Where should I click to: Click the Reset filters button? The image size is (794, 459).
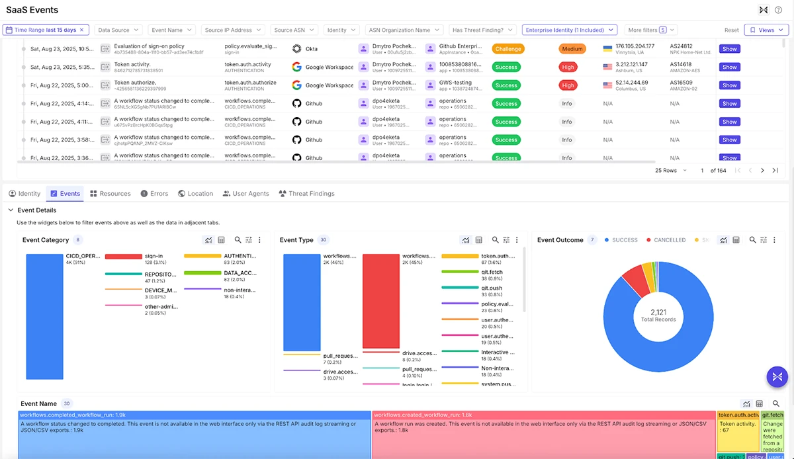coord(731,30)
